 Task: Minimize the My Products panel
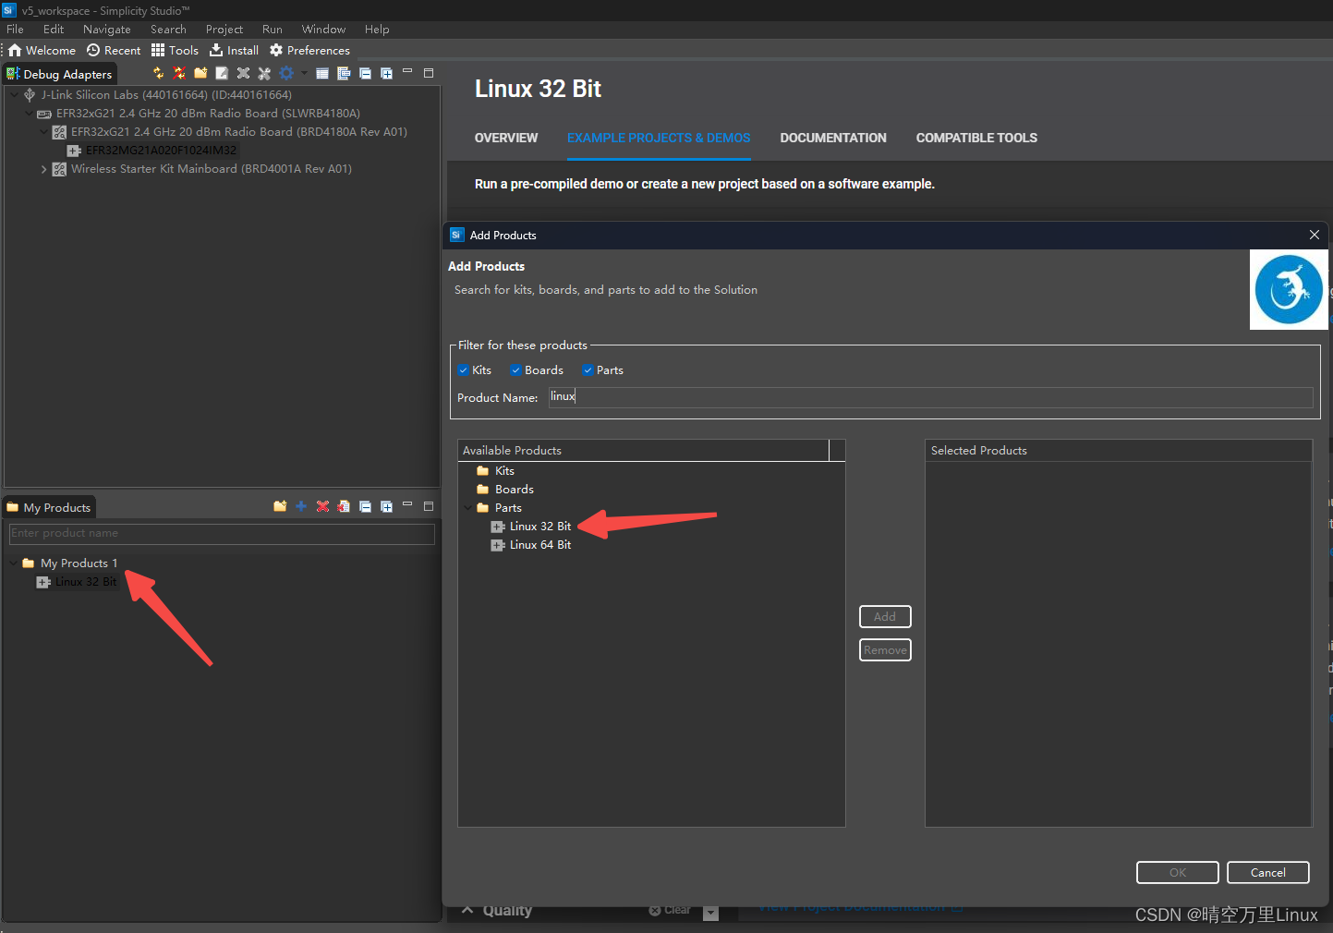[407, 505]
